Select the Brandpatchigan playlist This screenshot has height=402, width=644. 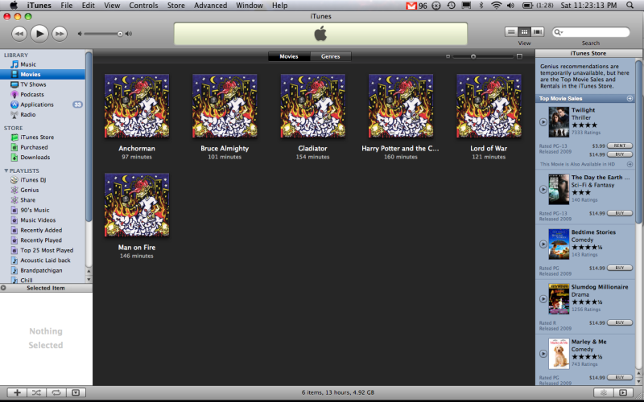point(43,270)
